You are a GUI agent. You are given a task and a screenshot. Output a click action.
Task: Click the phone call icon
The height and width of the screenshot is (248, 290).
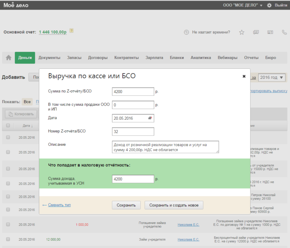tap(284, 32)
